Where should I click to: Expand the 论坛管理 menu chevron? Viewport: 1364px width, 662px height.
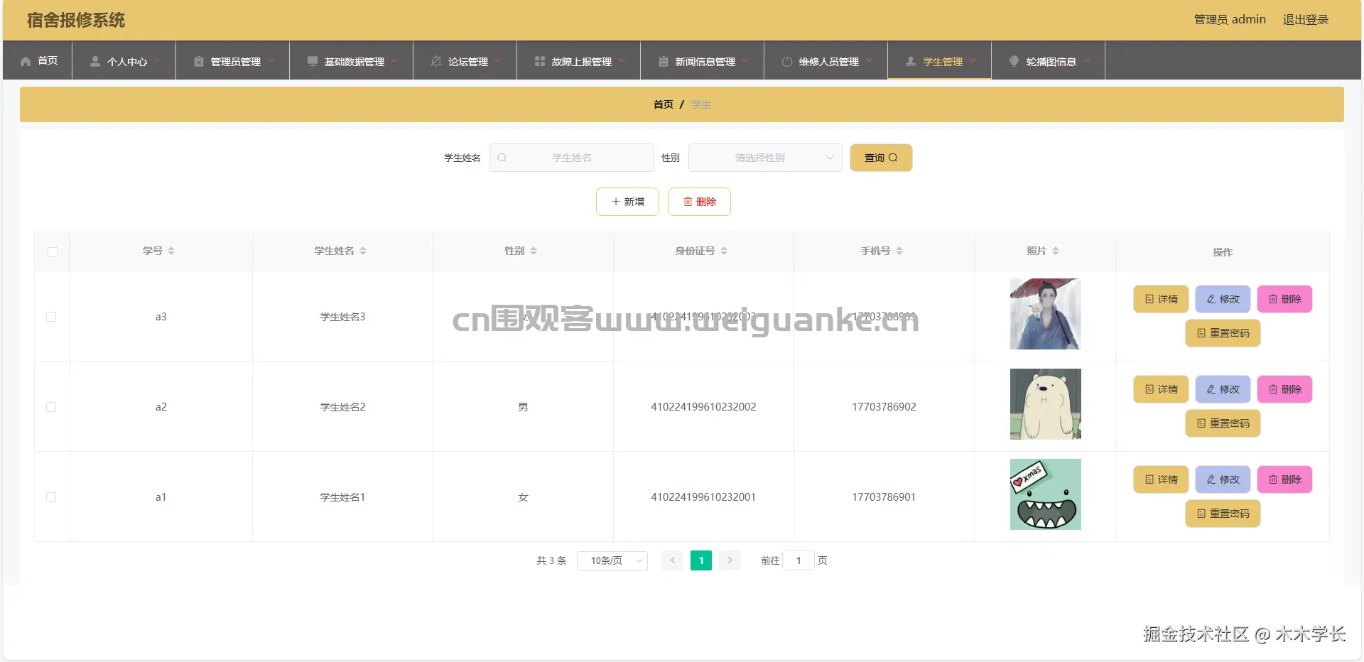point(498,60)
